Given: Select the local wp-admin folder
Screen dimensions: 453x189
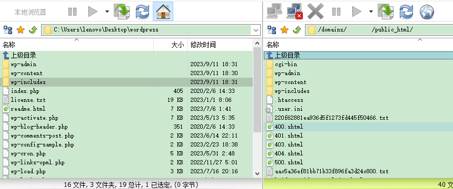Looking at the screenshot, I should point(126,64).
